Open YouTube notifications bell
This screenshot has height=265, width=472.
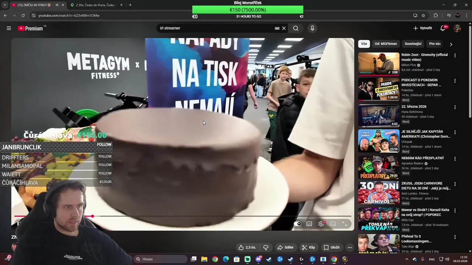[443, 28]
